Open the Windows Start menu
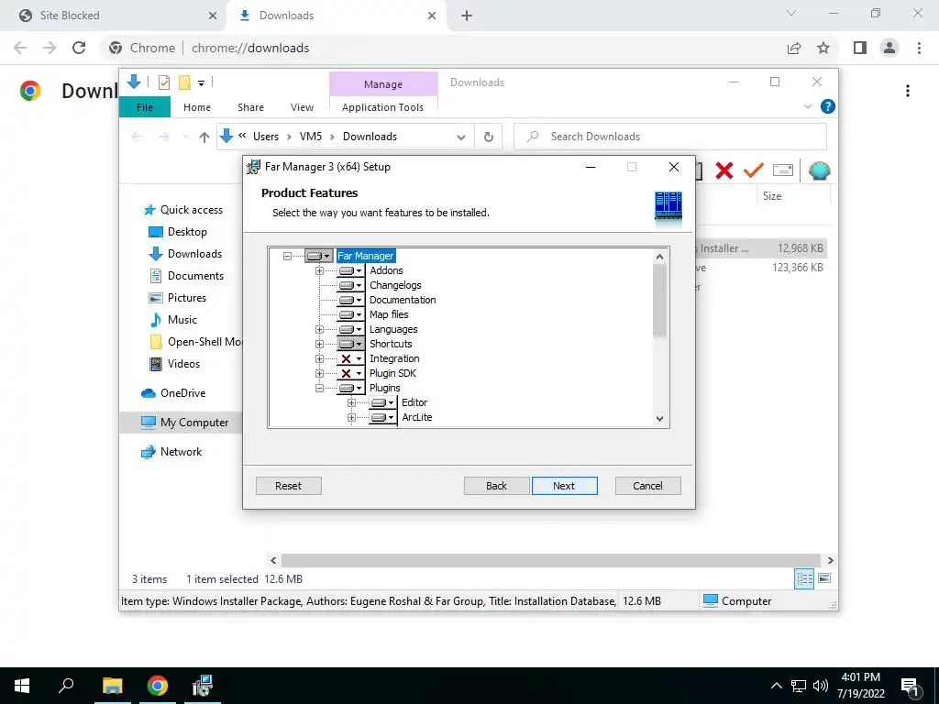This screenshot has height=704, width=939. click(x=22, y=686)
